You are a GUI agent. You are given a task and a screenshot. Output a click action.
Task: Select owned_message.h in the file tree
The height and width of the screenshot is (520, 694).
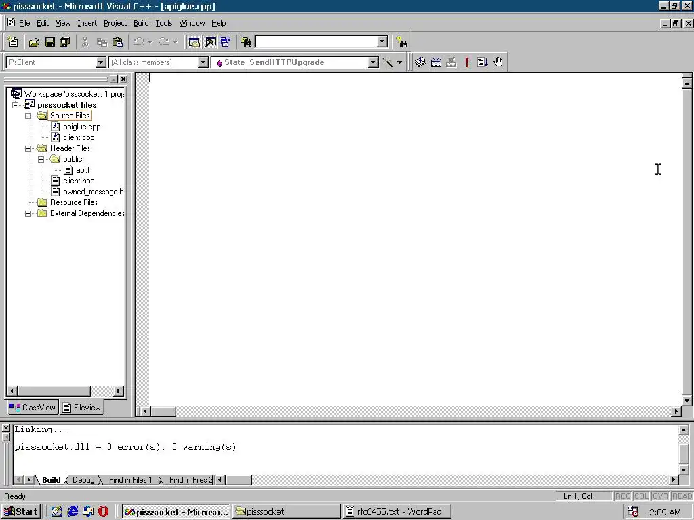tap(93, 192)
